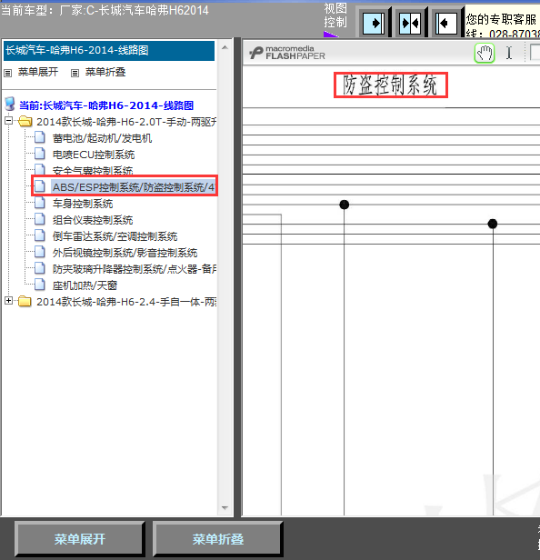Click the top 菜单折叠 text link
Screen dimensions: 540x560
click(105, 73)
